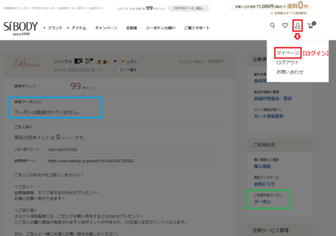Click the 利用可能クーポンなし pill button
This screenshot has width=336, height=236.
click(x=188, y=8)
